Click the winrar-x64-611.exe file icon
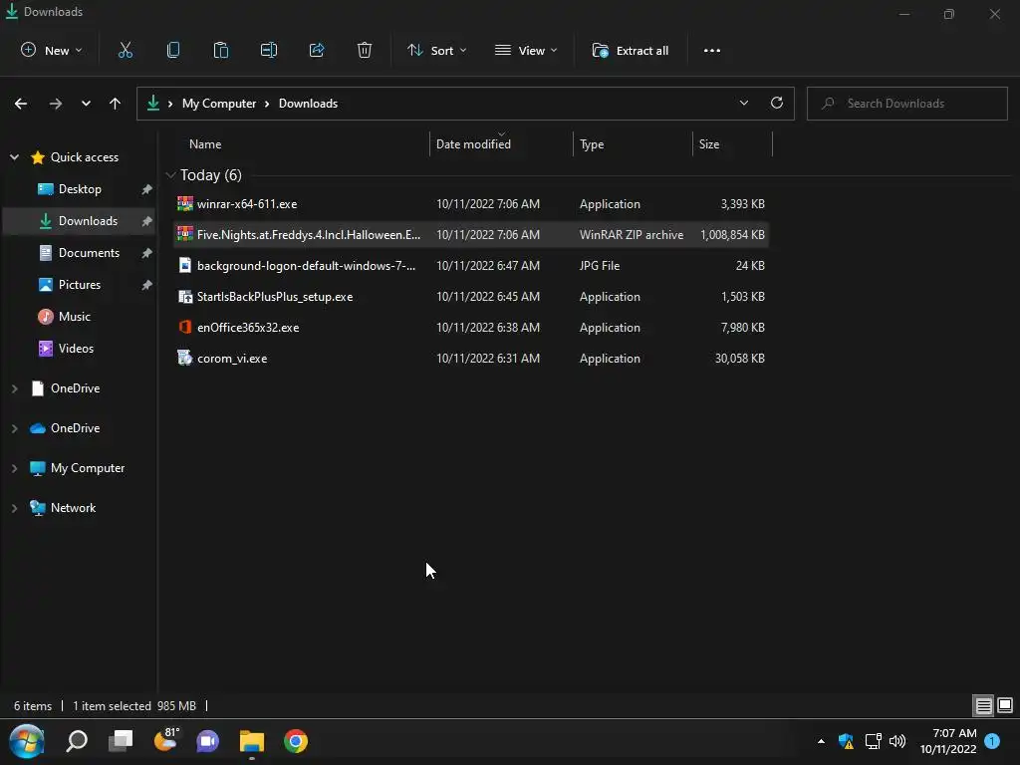Screen dimensions: 1020x765 pos(184,203)
